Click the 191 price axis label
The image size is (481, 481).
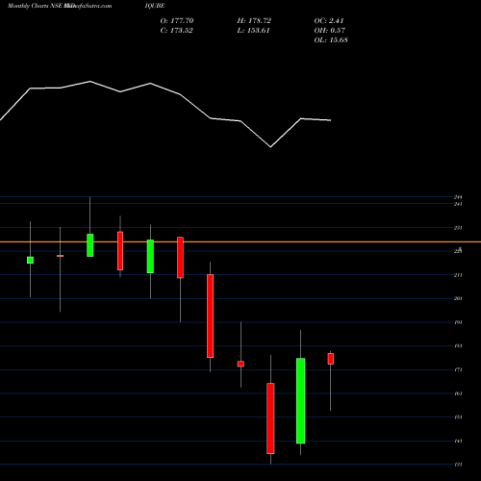tap(458, 322)
